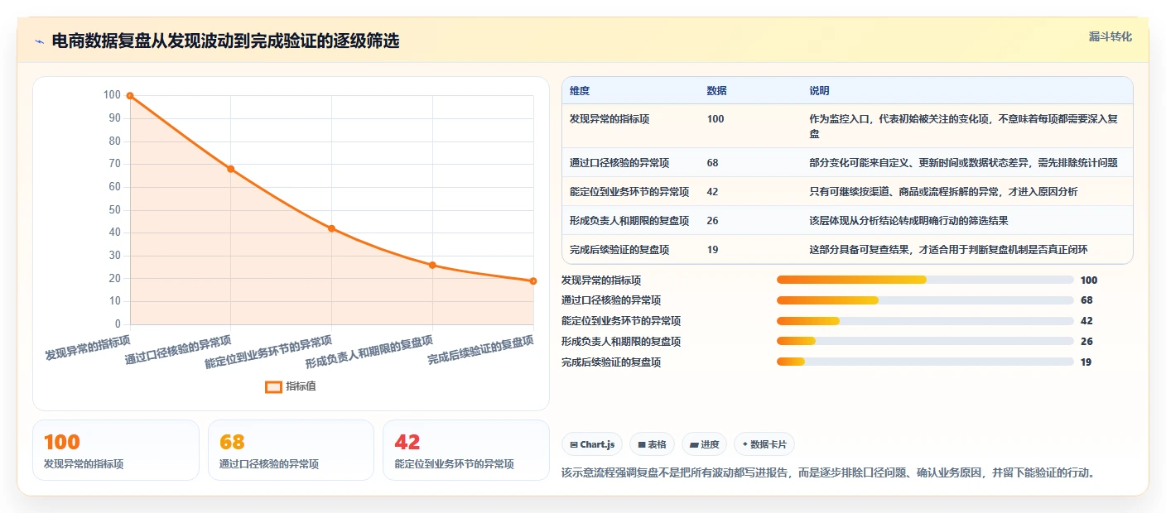
Task: Click table cell 发现异常的指标项
Action: [609, 119]
